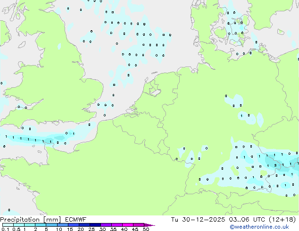Click the 0.1–0.5 mm legend color swatch

(8, 225)
